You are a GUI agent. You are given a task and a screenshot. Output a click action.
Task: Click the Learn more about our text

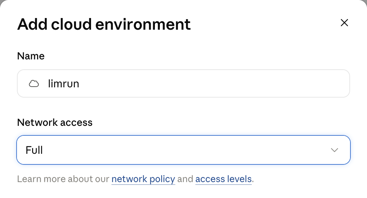pyautogui.click(x=63, y=179)
